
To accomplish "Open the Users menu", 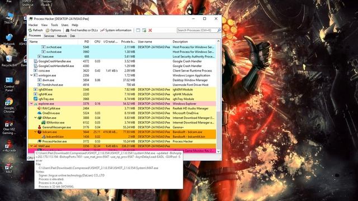I will pyautogui.click(x=65, y=25).
